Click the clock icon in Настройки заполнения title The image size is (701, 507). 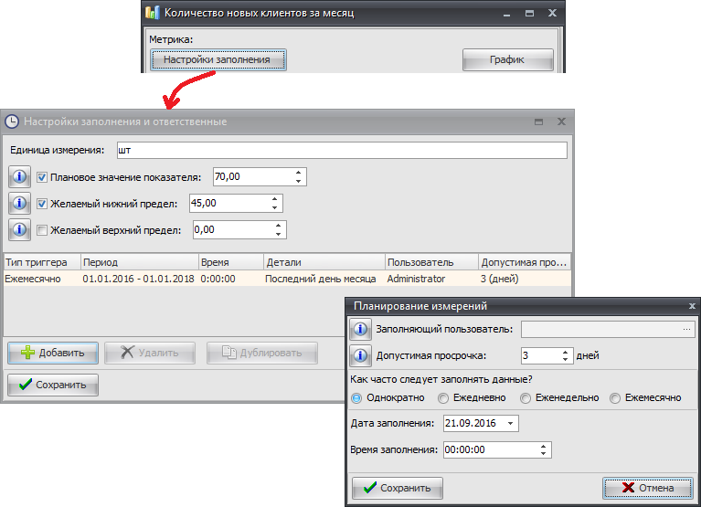13,121
